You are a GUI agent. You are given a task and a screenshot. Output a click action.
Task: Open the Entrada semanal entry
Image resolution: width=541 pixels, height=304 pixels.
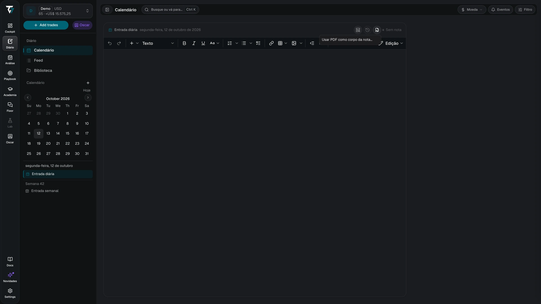click(58, 191)
